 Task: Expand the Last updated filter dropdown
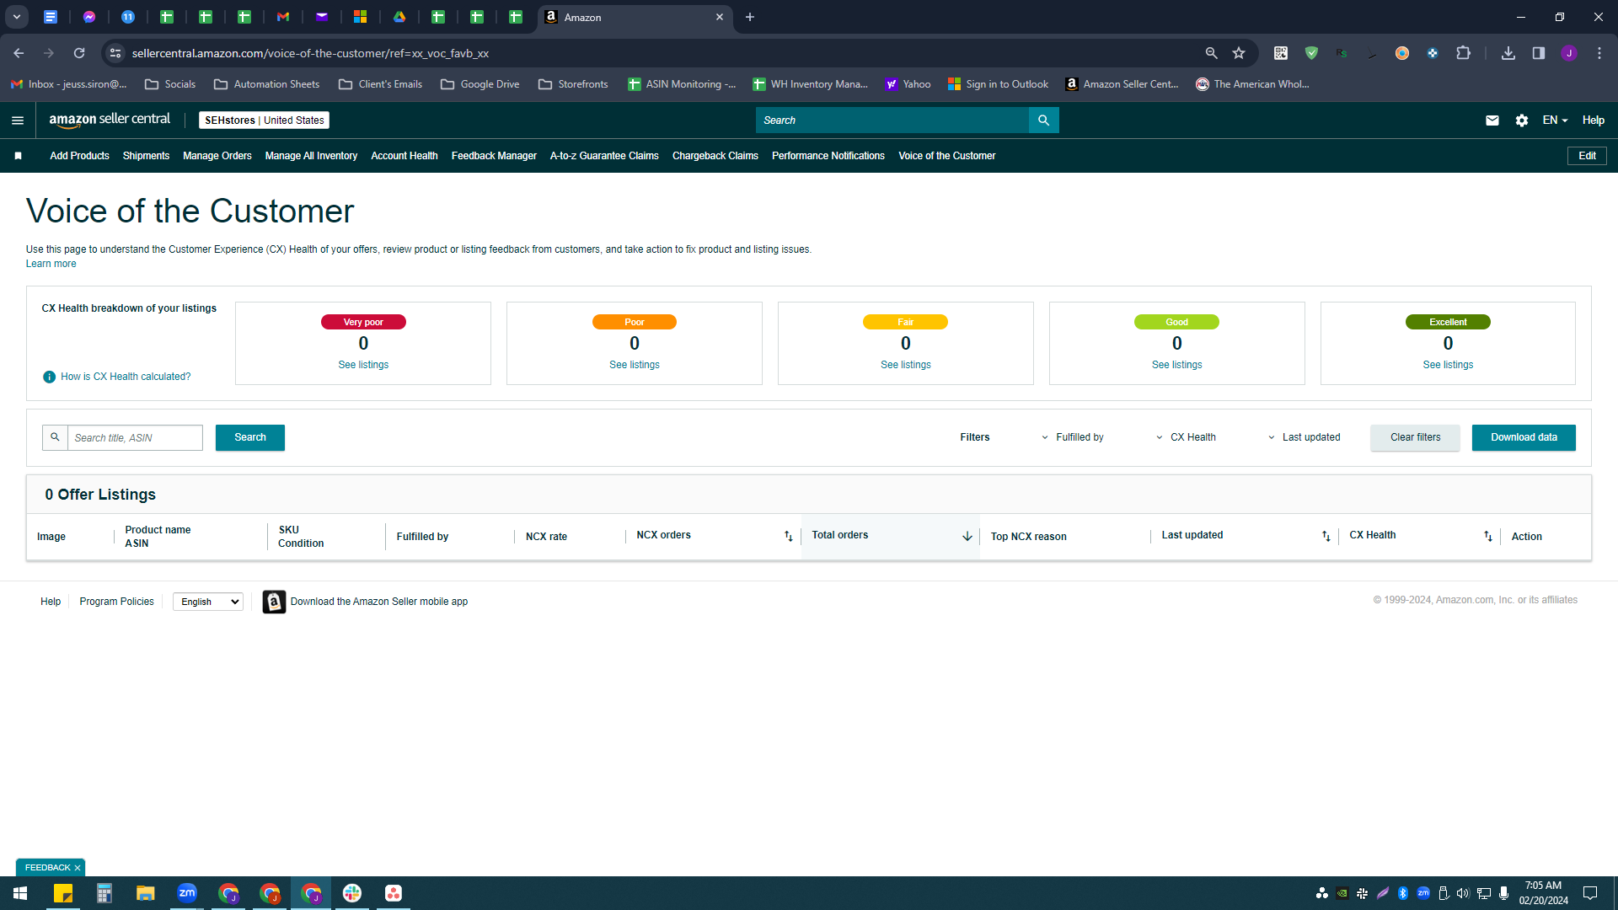[1304, 437]
